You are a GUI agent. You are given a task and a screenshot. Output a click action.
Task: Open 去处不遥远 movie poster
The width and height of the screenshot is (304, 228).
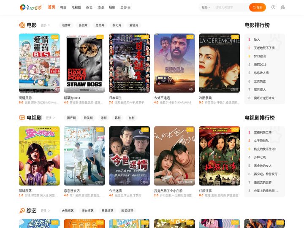coord(174,63)
